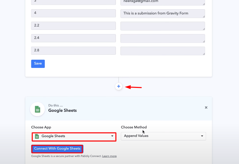239x164 pixels.
Task: Click the field labeled 2.2
Action: click(x=73, y=26)
